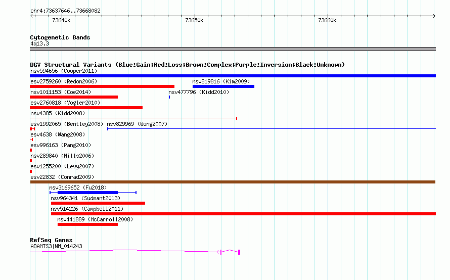Viewport: 450px width, 280px height.
Task: Open the ADAMTS3|NM_014243 gene label
Action: [x=56, y=246]
